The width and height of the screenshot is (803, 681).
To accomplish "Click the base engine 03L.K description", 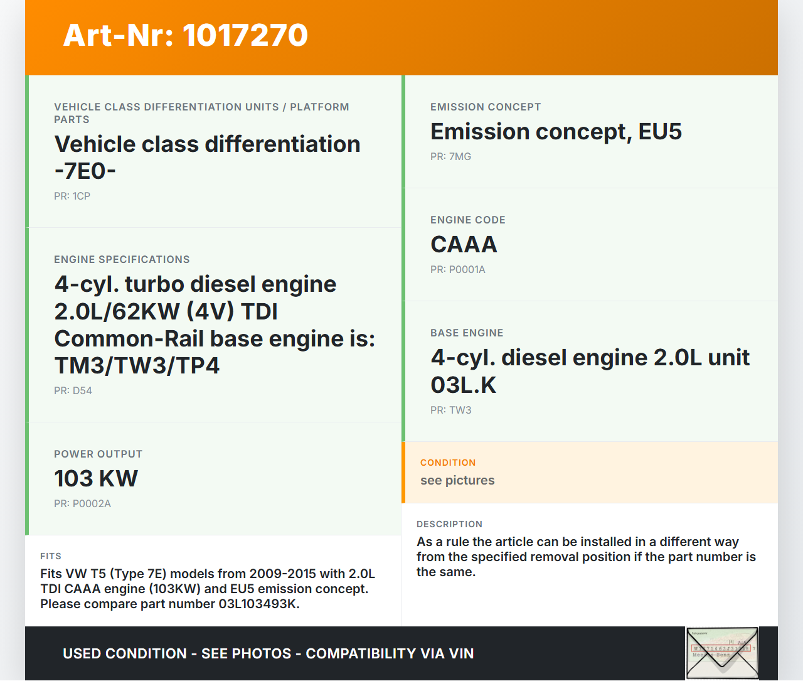I will pos(590,371).
